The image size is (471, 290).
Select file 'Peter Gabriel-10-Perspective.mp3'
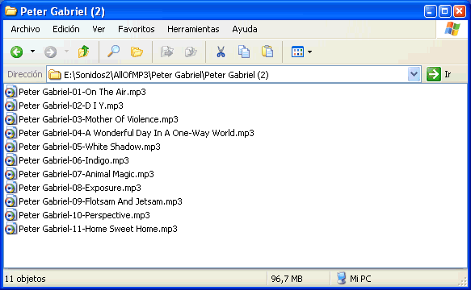click(x=84, y=215)
